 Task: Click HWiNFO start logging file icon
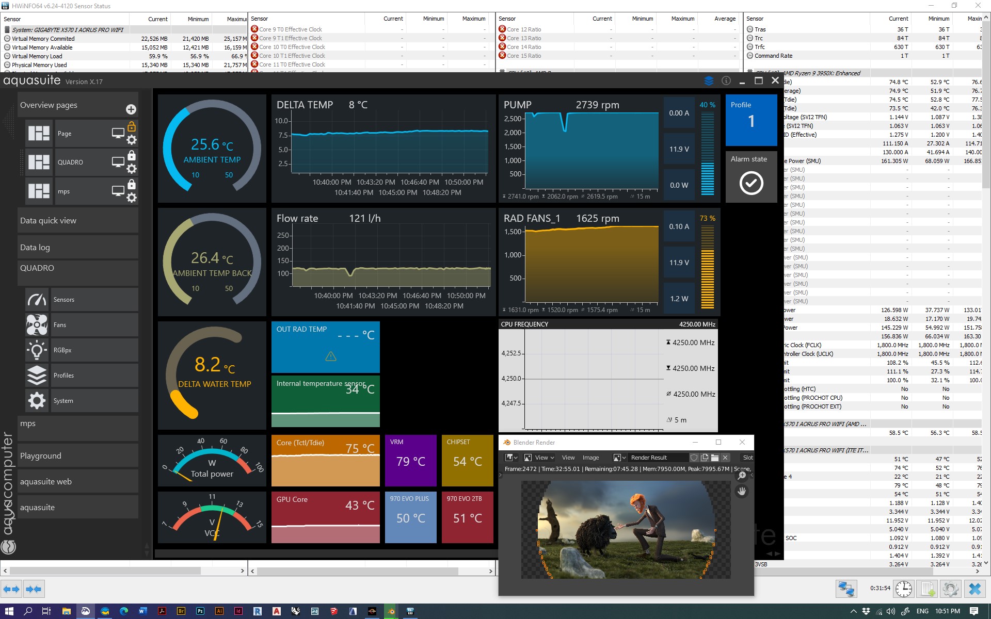point(927,589)
